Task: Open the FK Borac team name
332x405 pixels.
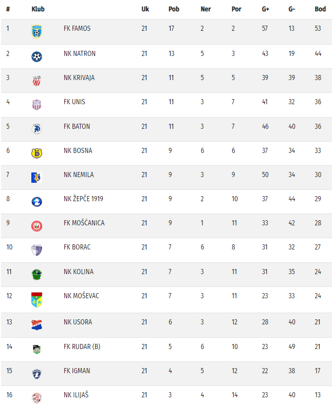Action: pyautogui.click(x=77, y=247)
